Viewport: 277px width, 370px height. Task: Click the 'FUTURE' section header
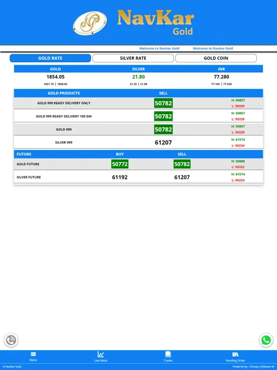click(x=24, y=154)
